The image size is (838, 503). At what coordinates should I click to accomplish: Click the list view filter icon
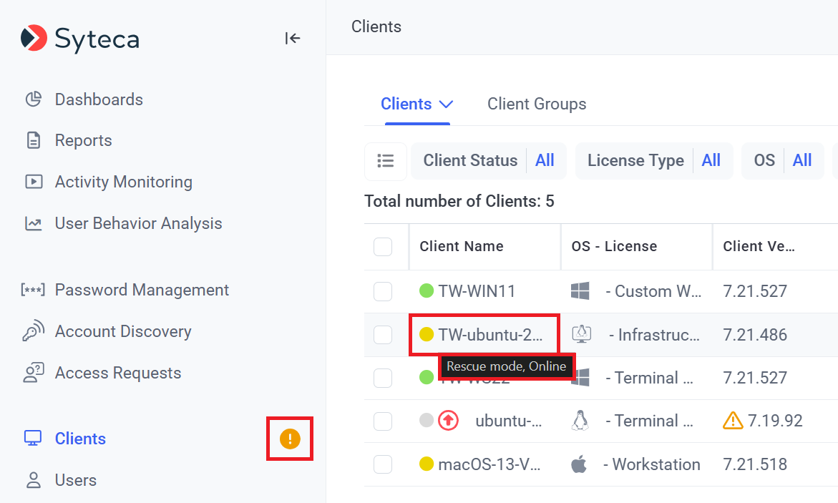click(386, 161)
